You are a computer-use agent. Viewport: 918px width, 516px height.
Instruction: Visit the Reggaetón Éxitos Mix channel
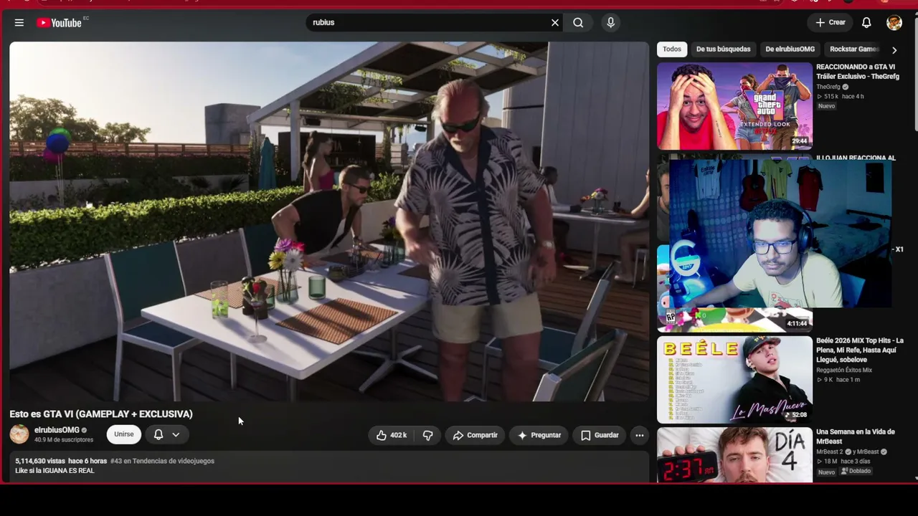tap(844, 371)
